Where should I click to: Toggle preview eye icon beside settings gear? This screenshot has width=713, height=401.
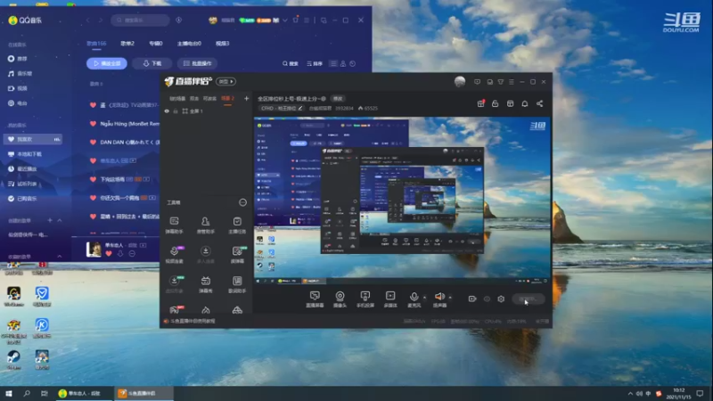click(487, 299)
